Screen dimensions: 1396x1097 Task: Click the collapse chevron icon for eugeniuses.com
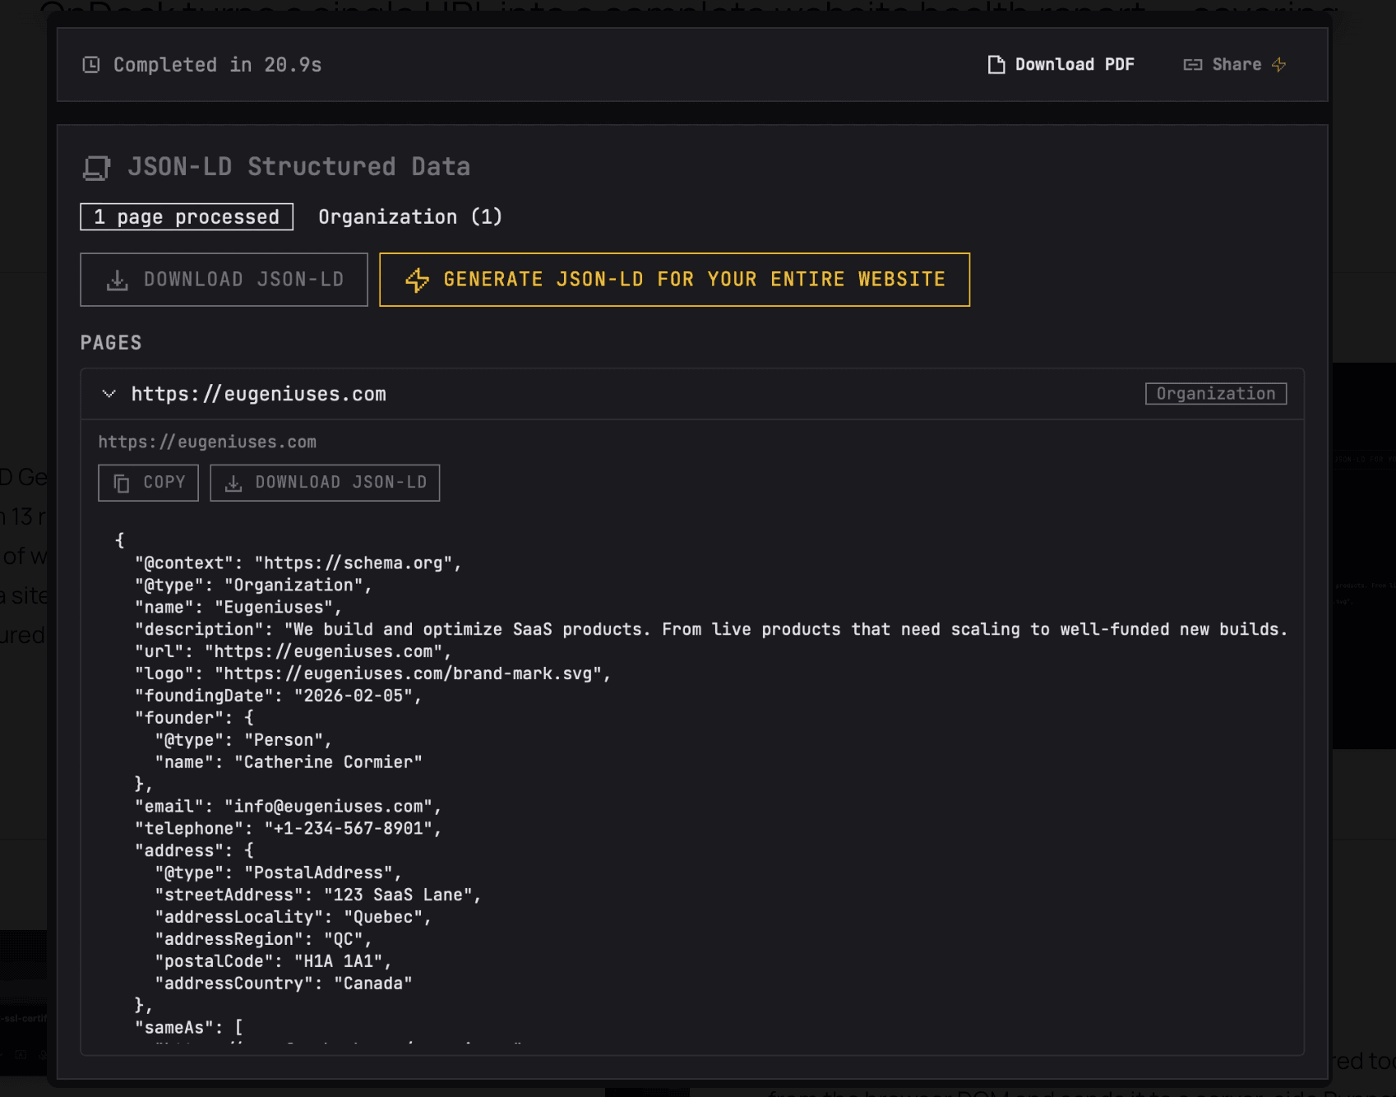(108, 393)
